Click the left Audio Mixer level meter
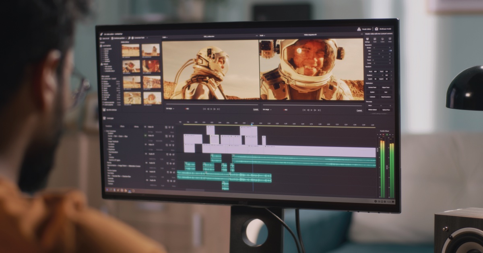483x253 pixels. coord(382,169)
